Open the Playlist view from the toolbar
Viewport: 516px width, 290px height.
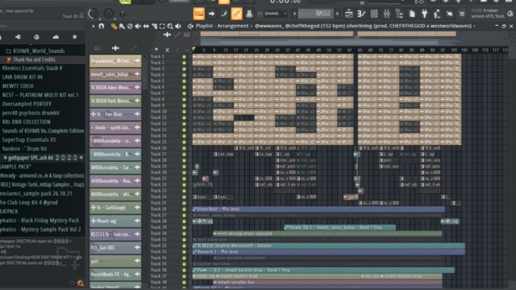pyautogui.click(x=349, y=13)
